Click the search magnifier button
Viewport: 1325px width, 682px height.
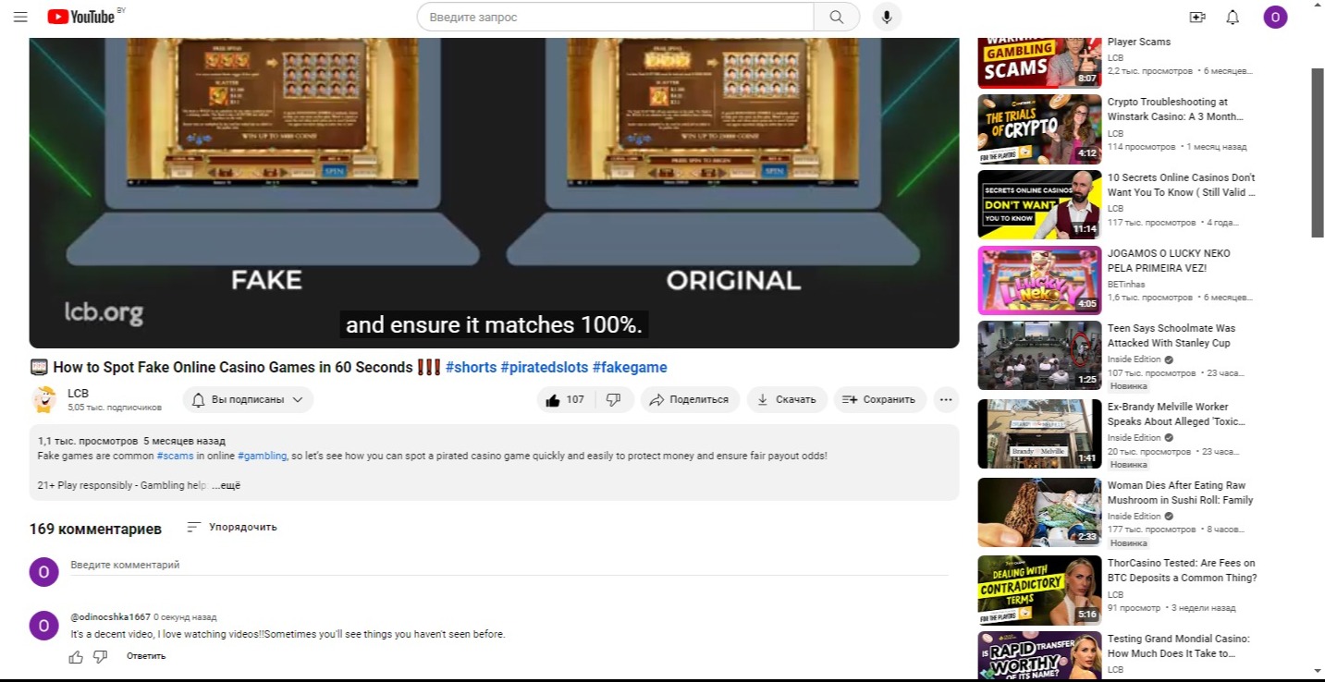[x=837, y=17]
